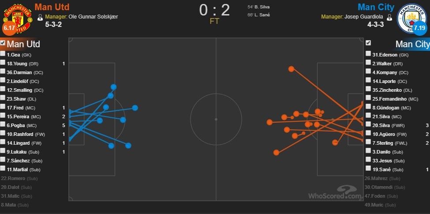Select the checkbox for 10.Rashford

(x=3, y=134)
